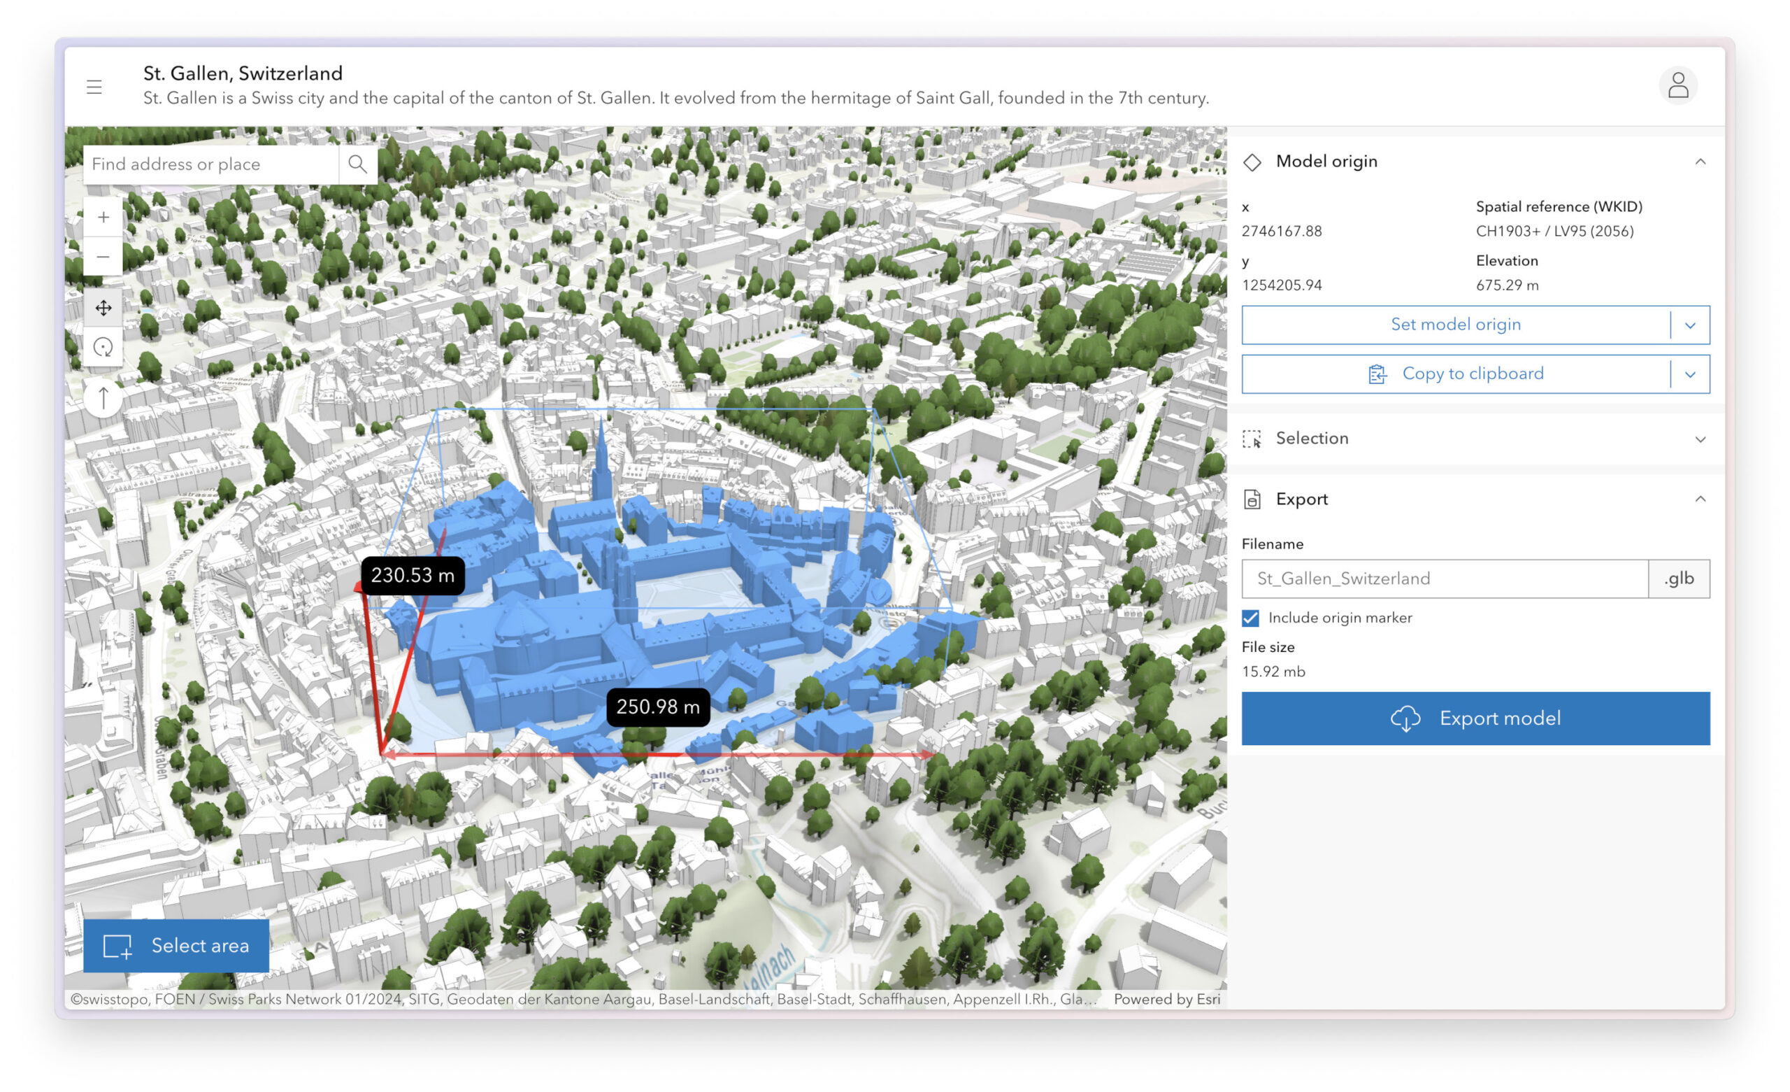Open the user account icon

(x=1678, y=85)
